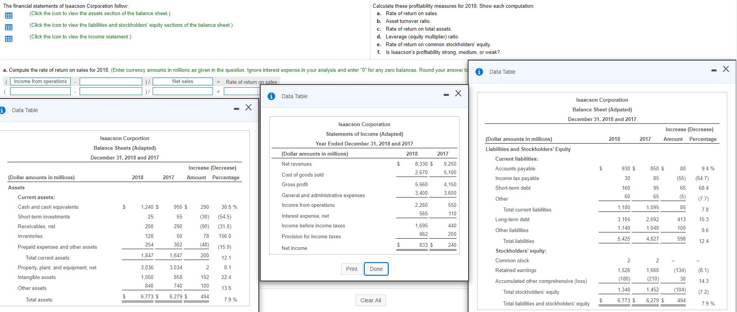The image size is (737, 312).
Task: Click the 2018 Property, plant, and equipment value 3,036
Action: pyautogui.click(x=147, y=267)
